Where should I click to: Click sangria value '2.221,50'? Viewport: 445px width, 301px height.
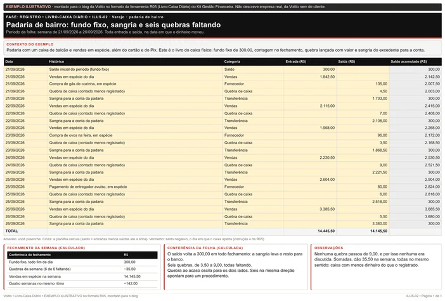380,172
